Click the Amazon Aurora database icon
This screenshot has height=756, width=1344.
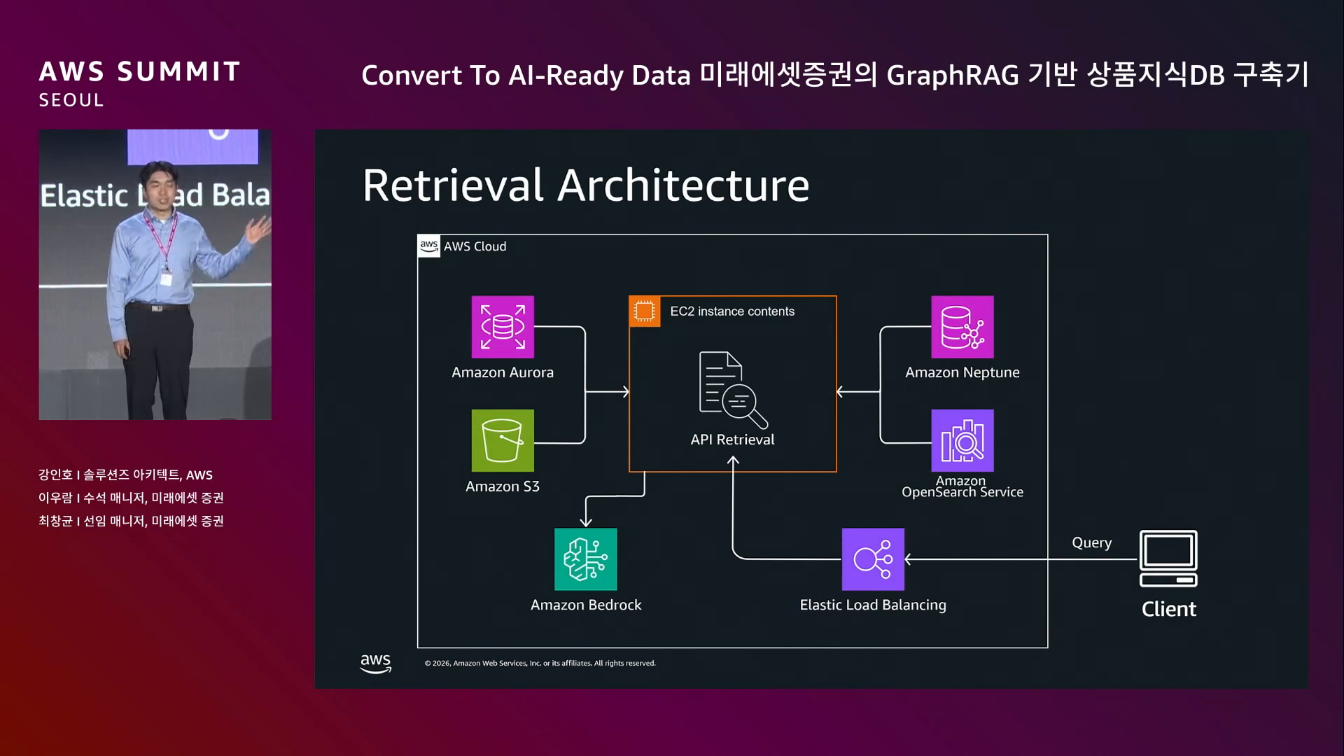coord(503,327)
